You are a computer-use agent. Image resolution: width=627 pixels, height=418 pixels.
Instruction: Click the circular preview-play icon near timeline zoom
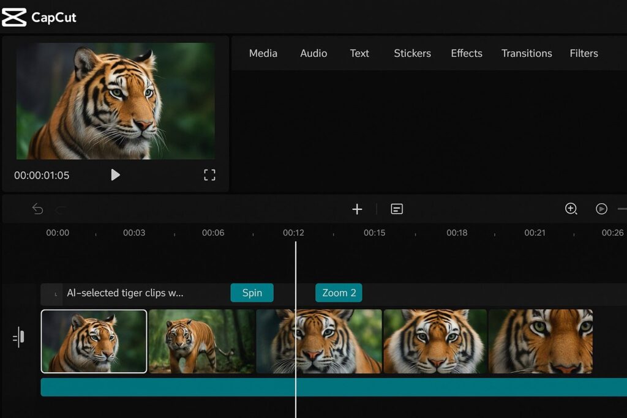click(x=602, y=209)
